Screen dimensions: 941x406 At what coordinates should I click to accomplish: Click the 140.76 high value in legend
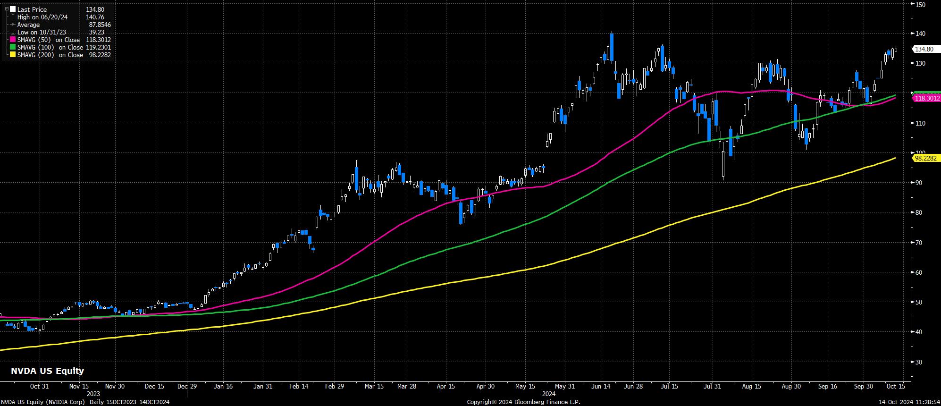[x=95, y=17]
